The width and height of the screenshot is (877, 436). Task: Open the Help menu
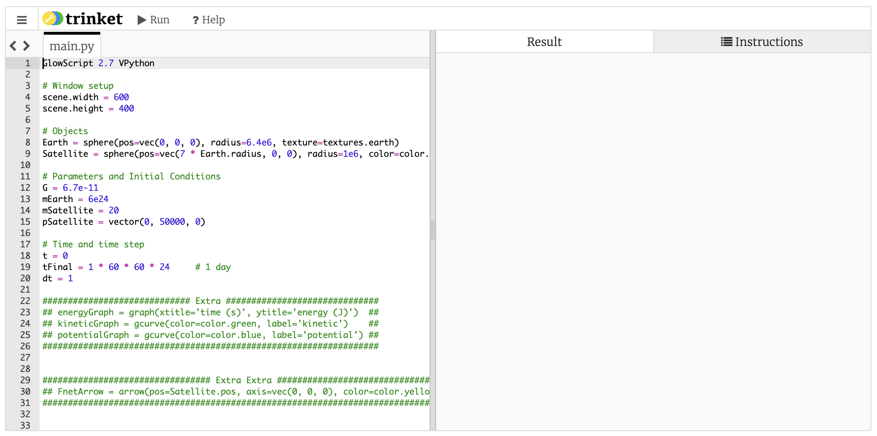point(208,20)
